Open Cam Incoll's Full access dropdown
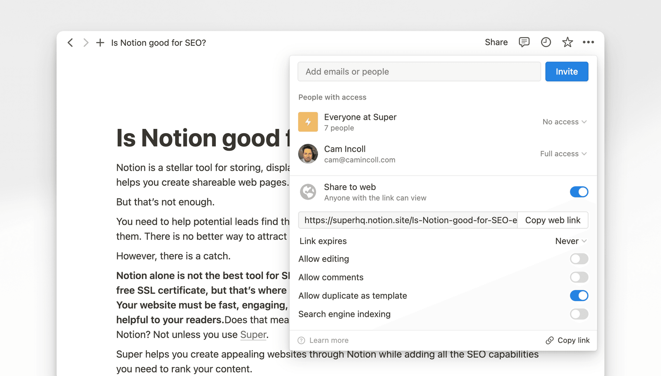Viewport: 661px width, 376px height. click(x=563, y=154)
